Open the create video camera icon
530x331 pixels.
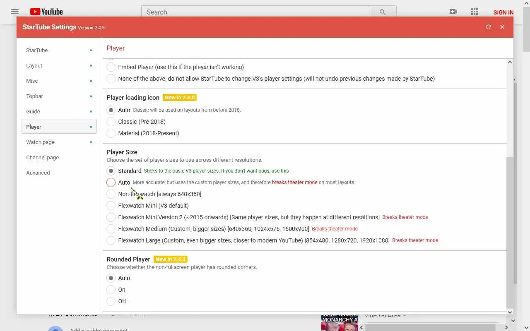click(453, 12)
